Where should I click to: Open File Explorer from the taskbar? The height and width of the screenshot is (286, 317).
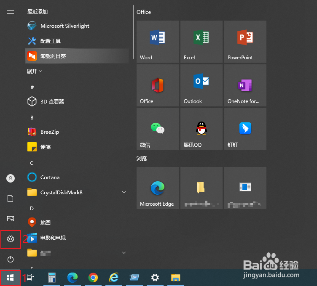pos(176,278)
